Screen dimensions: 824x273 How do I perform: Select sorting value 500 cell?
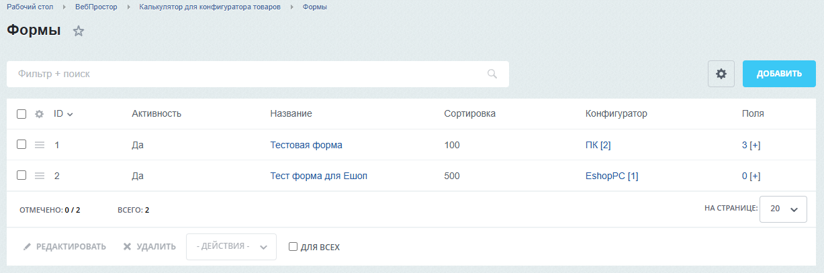pos(452,176)
